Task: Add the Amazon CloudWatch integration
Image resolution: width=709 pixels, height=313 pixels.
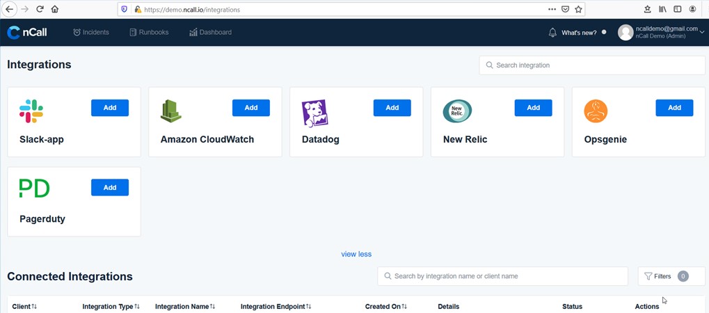Action: point(251,108)
